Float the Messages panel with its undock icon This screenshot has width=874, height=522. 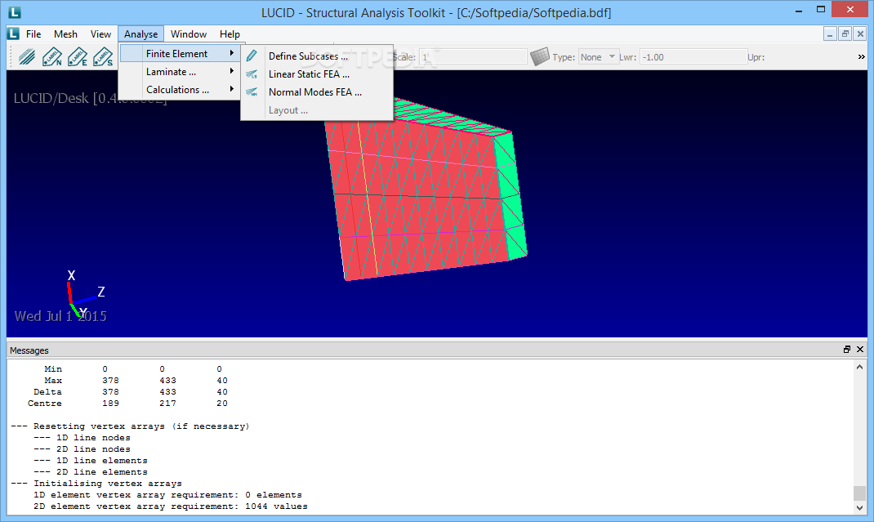pos(847,349)
